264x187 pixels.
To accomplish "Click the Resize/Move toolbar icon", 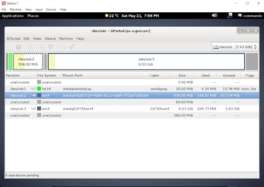I will point(30,47).
